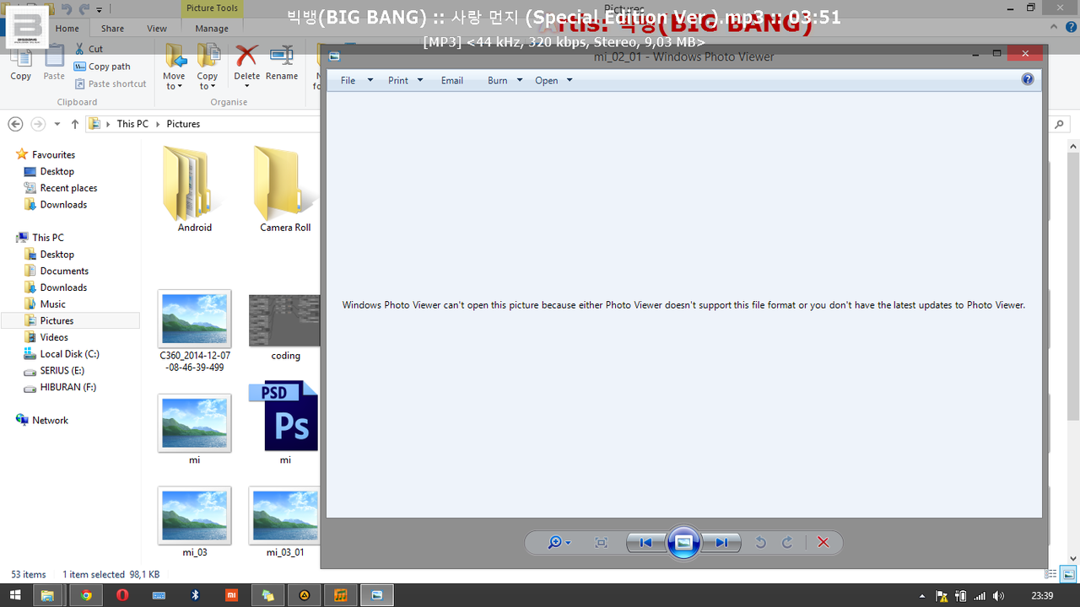This screenshot has height=607, width=1080.
Task: Click the Bluetooth taskbar icon
Action: [x=195, y=595]
